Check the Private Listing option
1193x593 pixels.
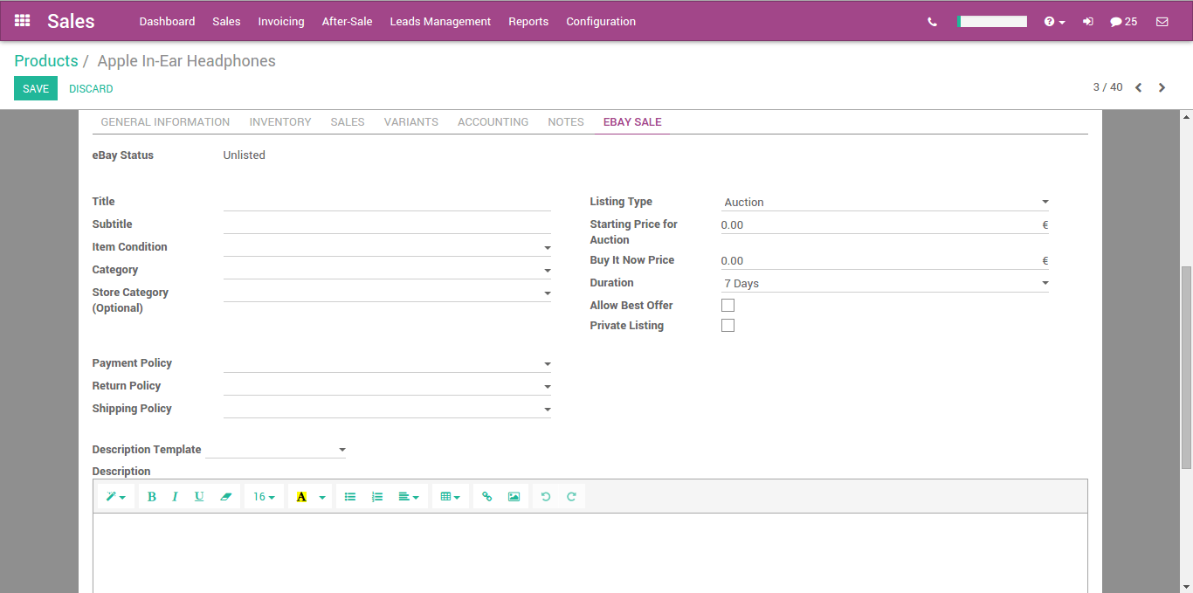point(728,325)
